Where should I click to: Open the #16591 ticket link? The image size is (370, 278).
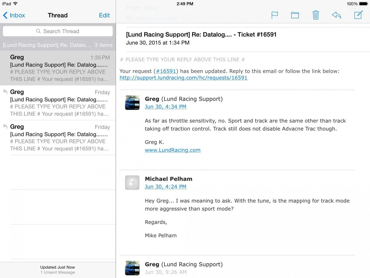pos(166,71)
